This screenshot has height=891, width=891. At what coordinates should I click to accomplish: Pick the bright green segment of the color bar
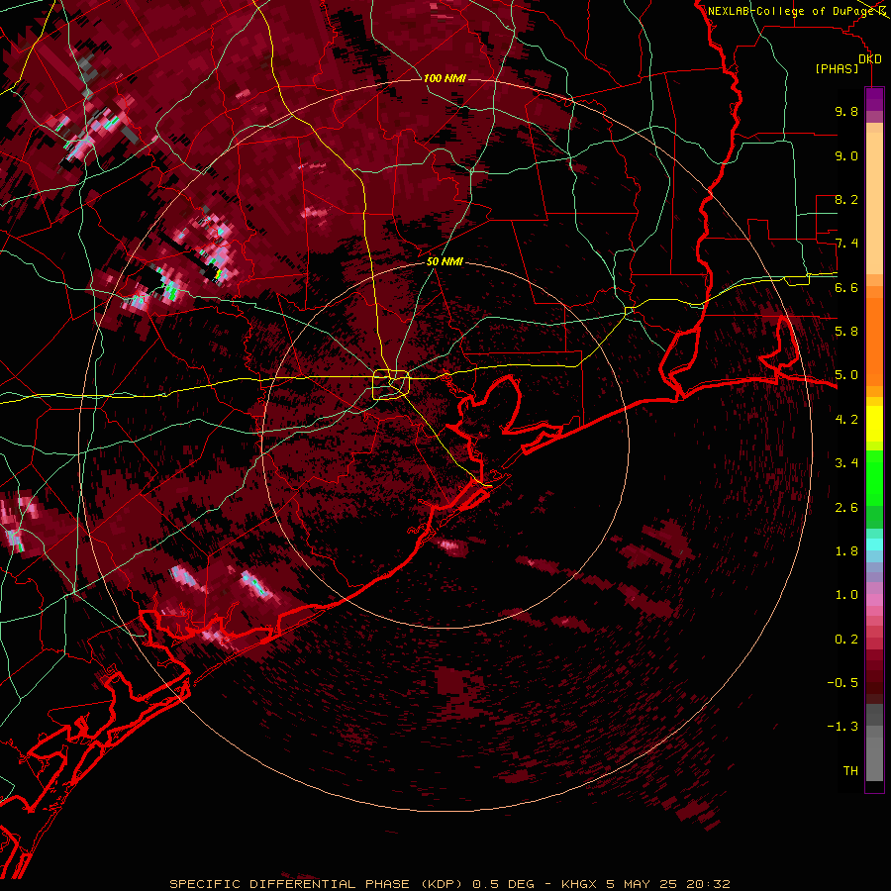874,477
